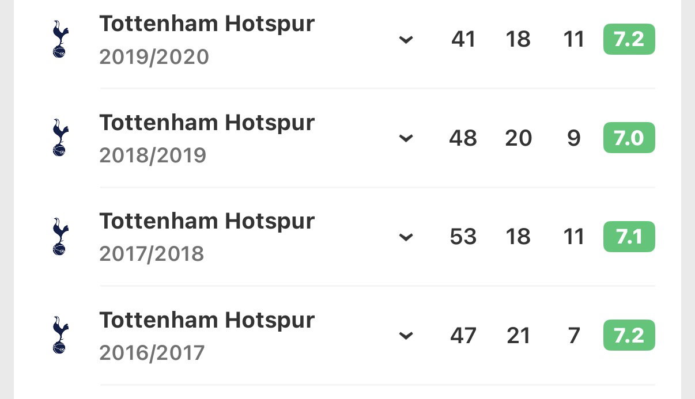Tap the Tottenham crest for 2019/2020

tap(59, 39)
